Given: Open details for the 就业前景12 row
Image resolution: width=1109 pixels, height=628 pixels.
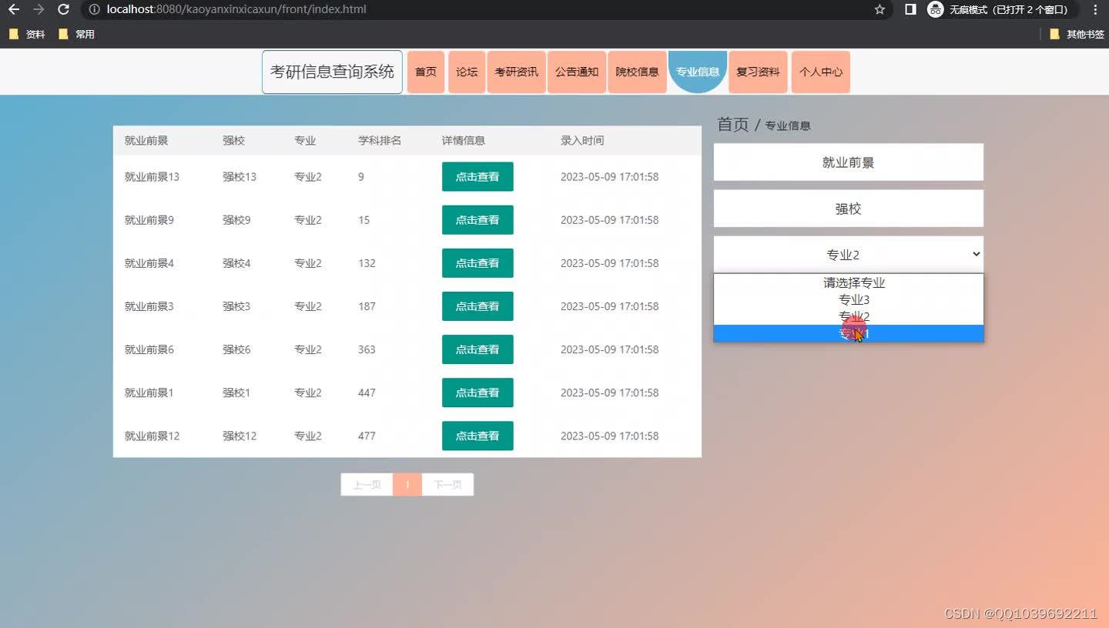Looking at the screenshot, I should click(x=477, y=435).
